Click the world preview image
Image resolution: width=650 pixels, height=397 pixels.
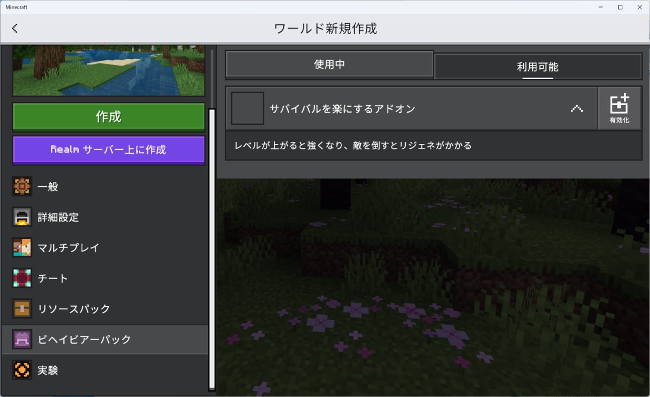coord(108,70)
